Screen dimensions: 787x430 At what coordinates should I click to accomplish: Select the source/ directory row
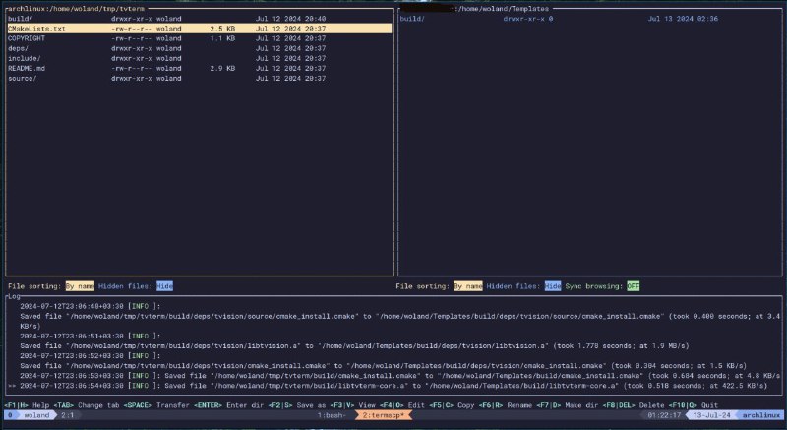point(200,79)
